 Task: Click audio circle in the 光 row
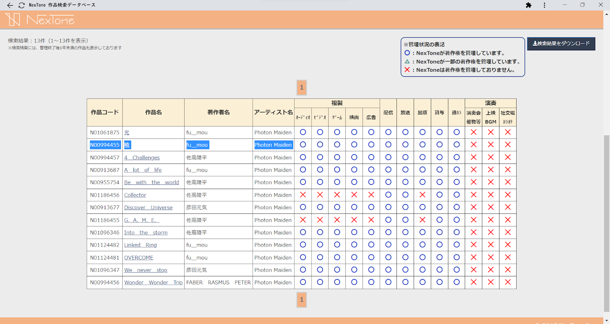[x=303, y=132]
